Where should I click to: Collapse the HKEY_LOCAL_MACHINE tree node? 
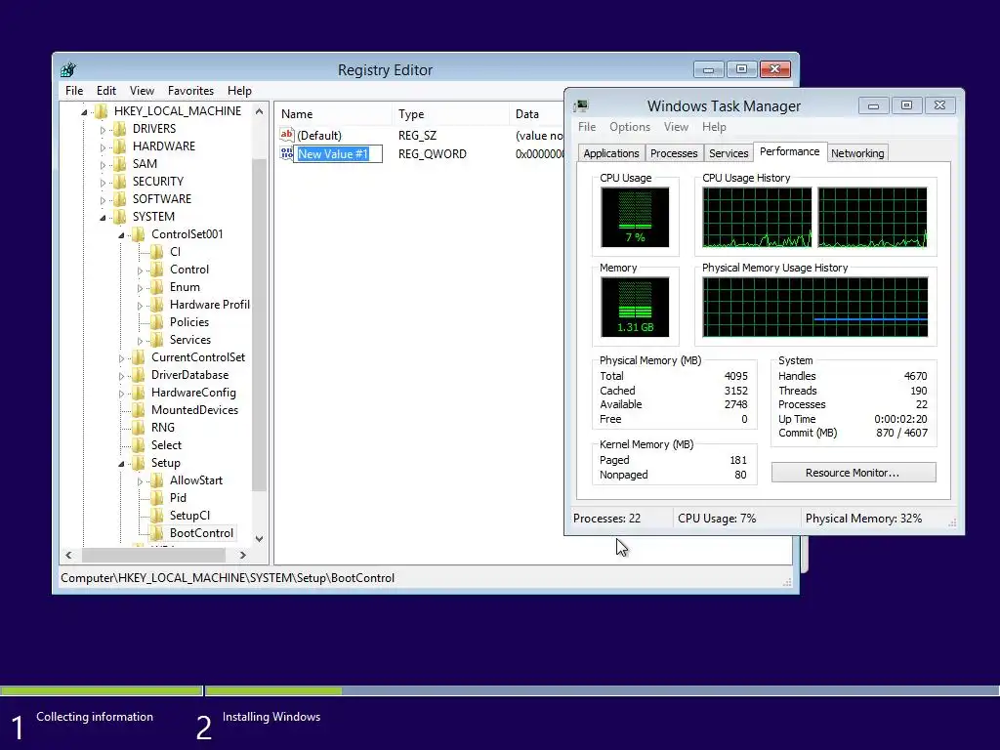pos(84,112)
